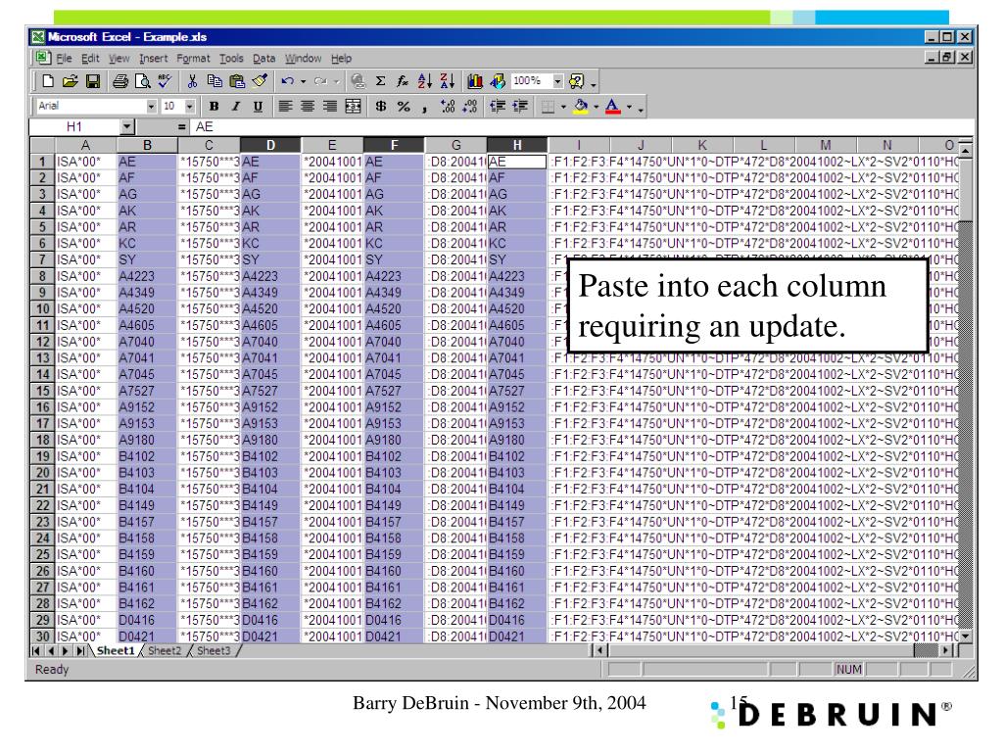The height and width of the screenshot is (752, 1003).
Task: Click the Copy icon in the toolbar
Action: [x=215, y=81]
